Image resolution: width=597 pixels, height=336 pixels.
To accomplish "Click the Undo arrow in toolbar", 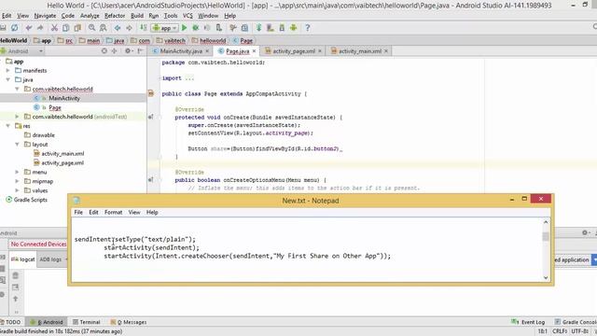I will pos(29,28).
